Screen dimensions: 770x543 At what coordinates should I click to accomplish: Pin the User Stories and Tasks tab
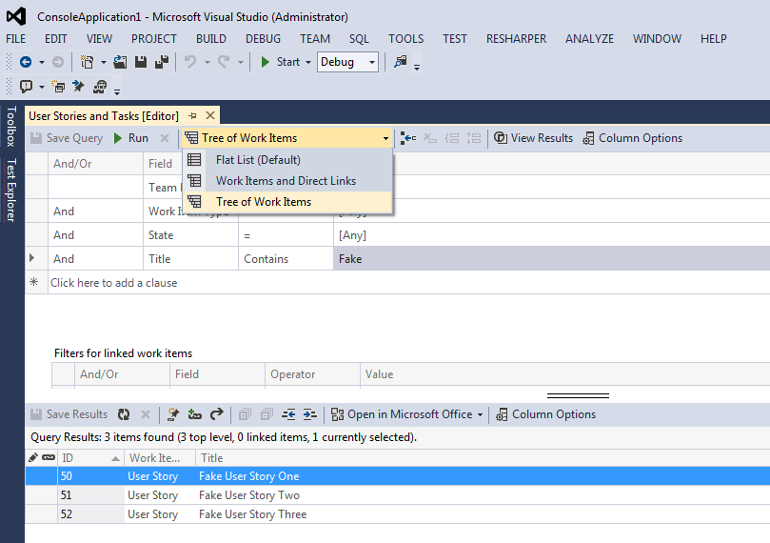pos(192,116)
